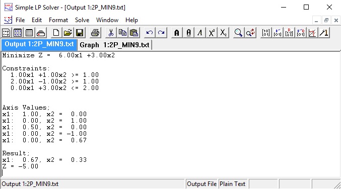341x189 pixels.
Task: Click the 'Constraints:' heading text
Action: tap(26, 68)
